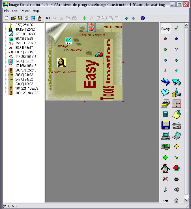Select the red round button icon
The image size is (191, 209).
176,168
